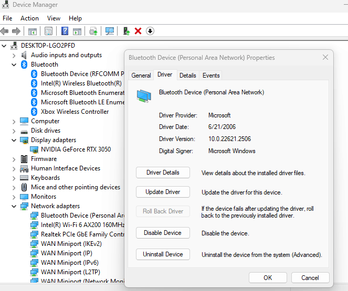Click the Xbox Wireless Controller Bluetooth icon

click(34, 112)
